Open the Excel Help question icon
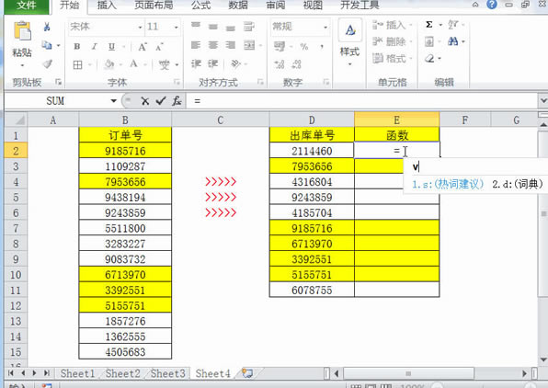 tap(492, 5)
